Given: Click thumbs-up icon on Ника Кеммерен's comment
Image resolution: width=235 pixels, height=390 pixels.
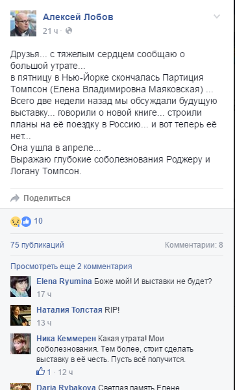Looking at the screenshot, I should click(40, 372).
